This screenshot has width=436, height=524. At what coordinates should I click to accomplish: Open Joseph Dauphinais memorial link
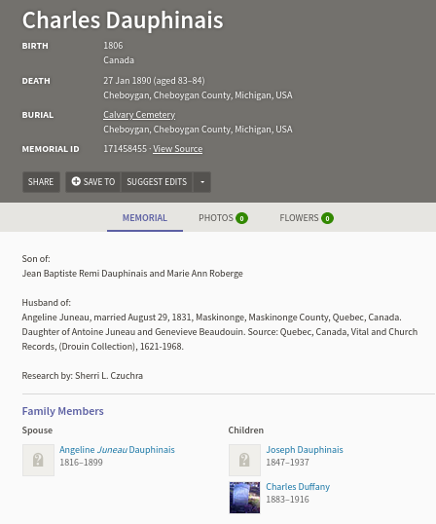305,449
